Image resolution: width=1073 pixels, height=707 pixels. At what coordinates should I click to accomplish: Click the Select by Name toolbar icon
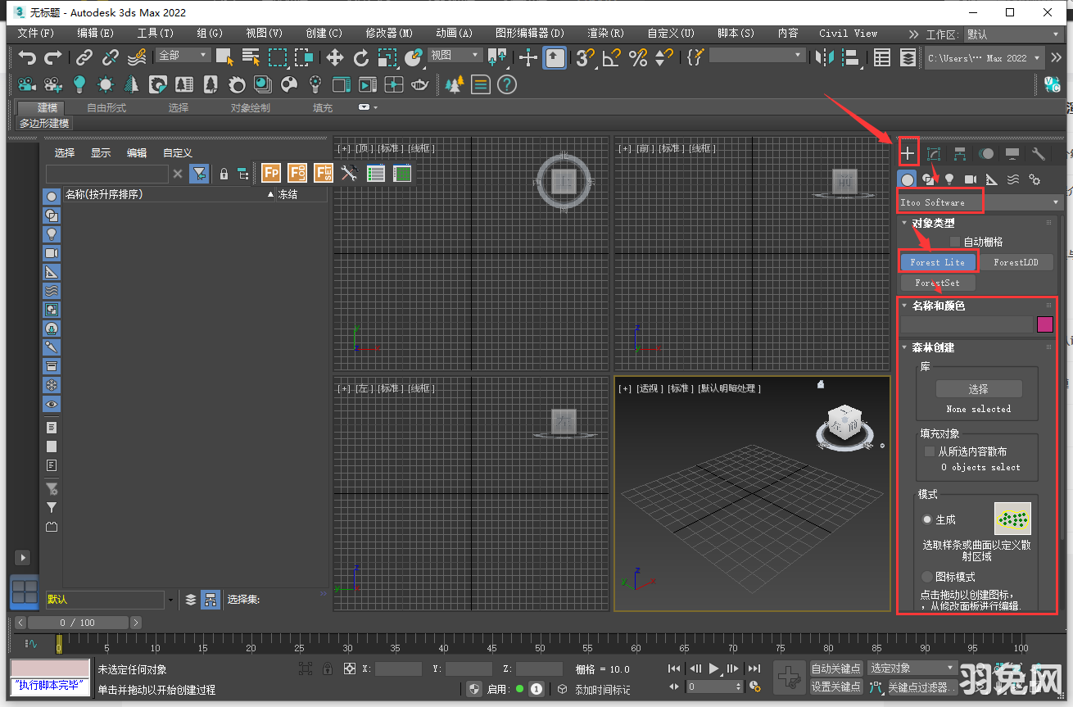click(x=250, y=57)
